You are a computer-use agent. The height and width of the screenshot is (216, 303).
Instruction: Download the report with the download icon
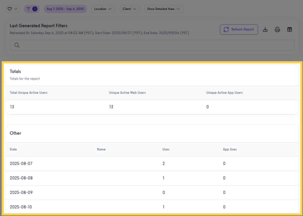click(x=265, y=30)
